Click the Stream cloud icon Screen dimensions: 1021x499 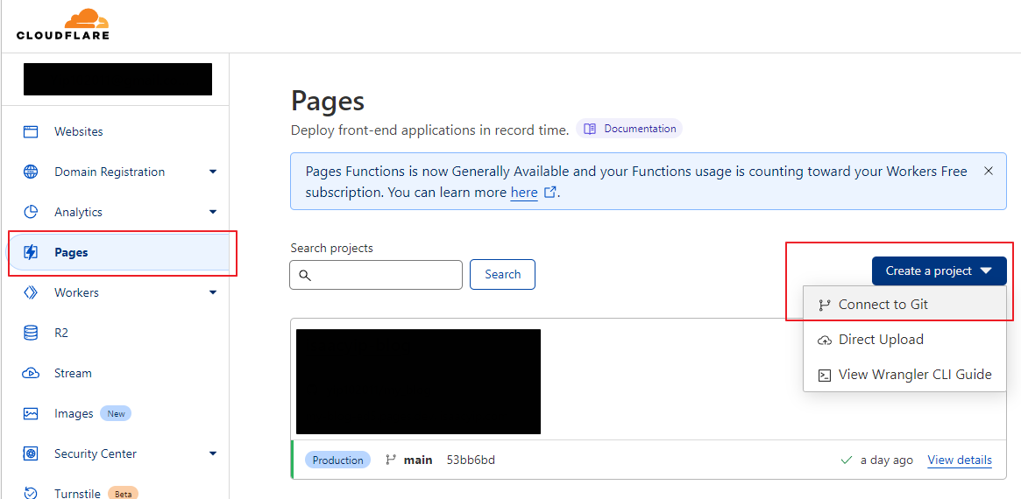[x=31, y=373]
